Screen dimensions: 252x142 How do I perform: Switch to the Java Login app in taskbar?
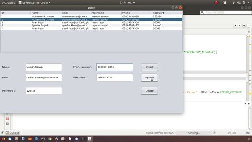[x=90, y=139]
